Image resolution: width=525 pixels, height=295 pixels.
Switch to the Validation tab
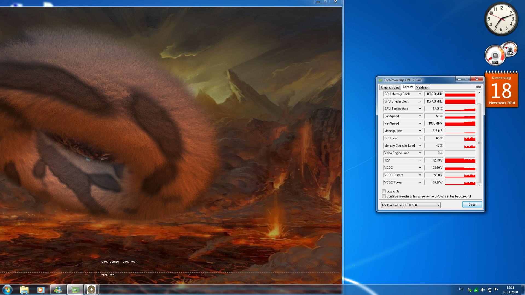[423, 87]
